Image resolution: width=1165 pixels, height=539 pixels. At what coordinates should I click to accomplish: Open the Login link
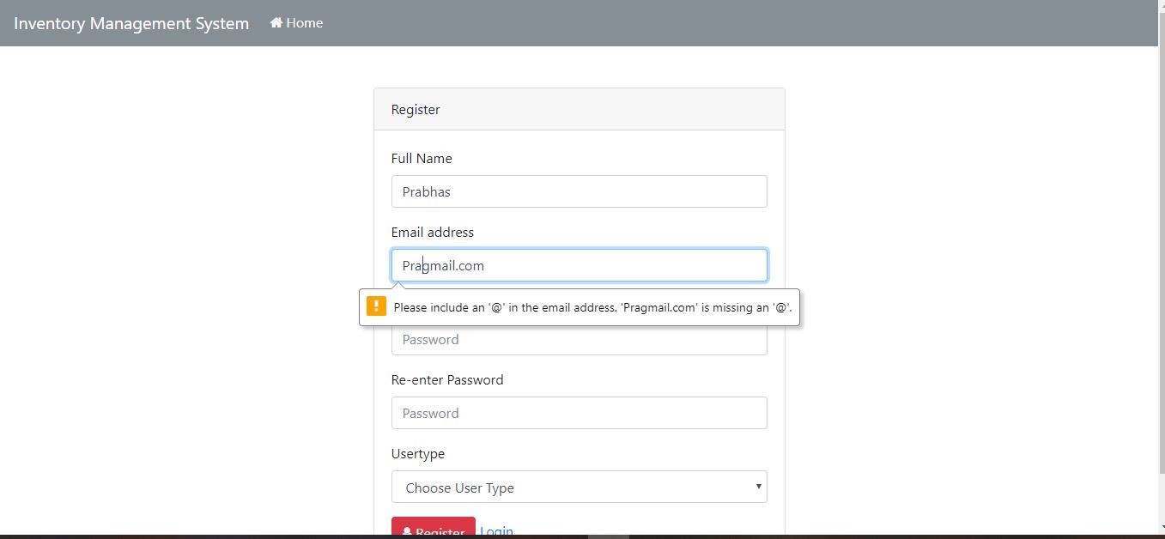pyautogui.click(x=497, y=530)
